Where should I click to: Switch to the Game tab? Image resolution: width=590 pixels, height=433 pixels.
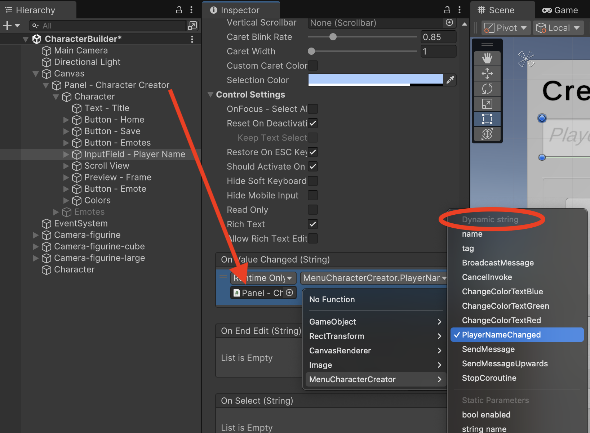coord(560,10)
